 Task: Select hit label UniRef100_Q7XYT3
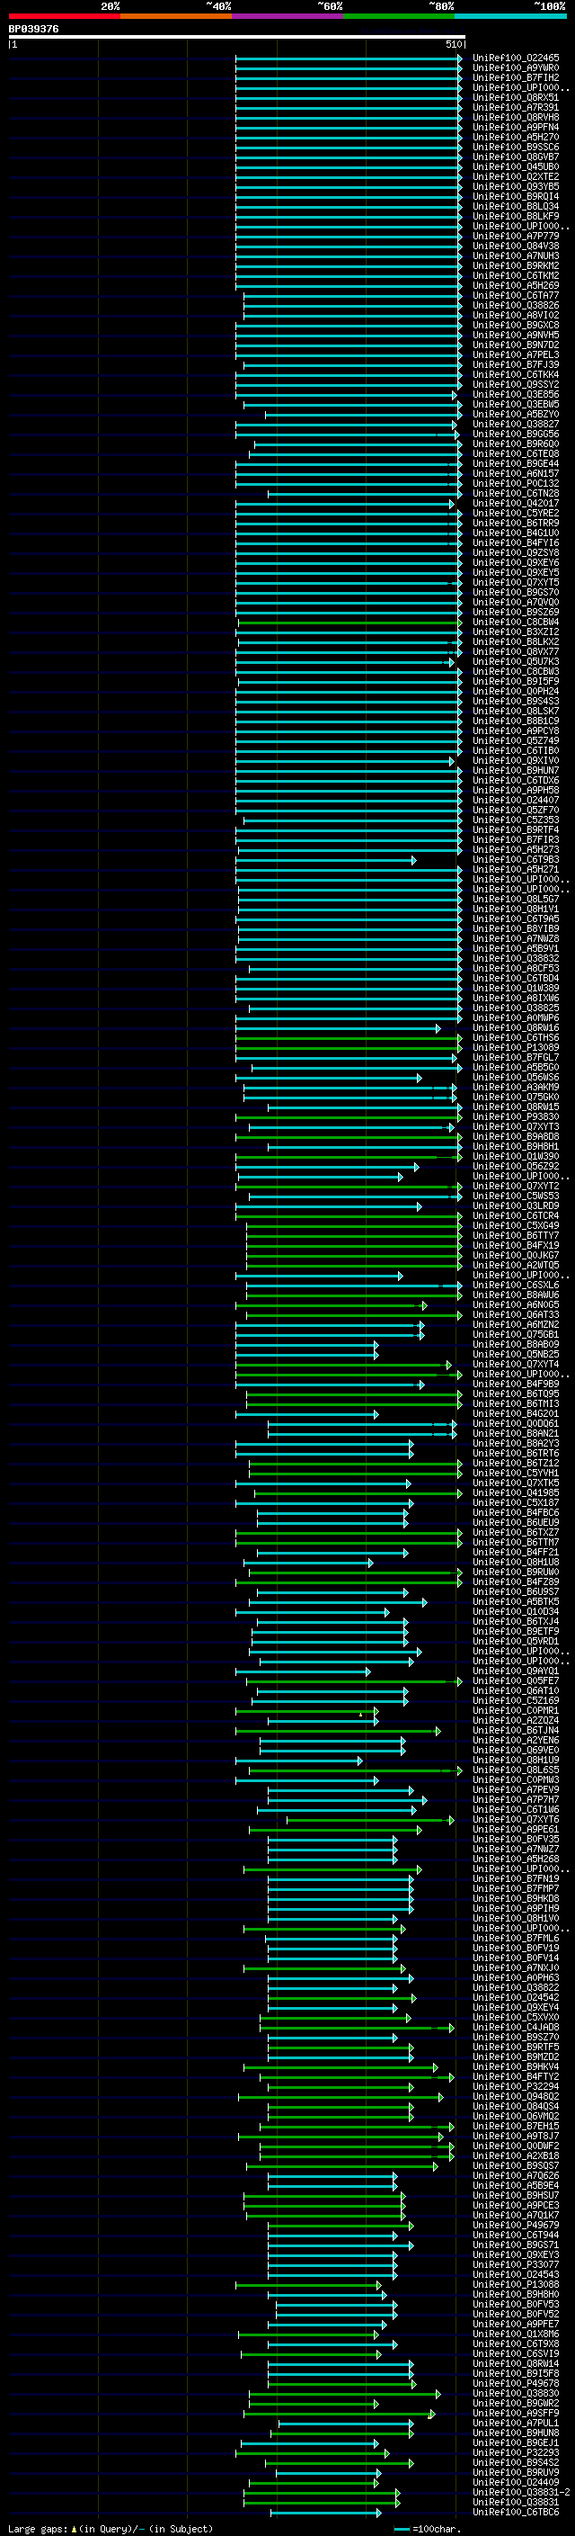[516, 1127]
